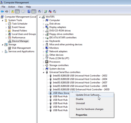Click the Update driver software toolbar icon

pos(46,12)
